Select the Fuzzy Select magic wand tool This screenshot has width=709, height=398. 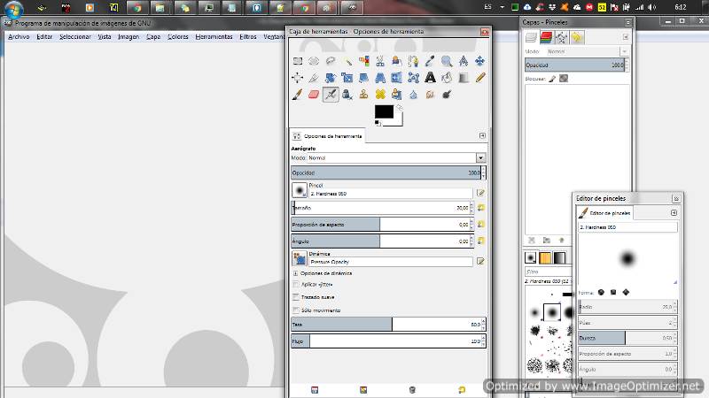347,61
